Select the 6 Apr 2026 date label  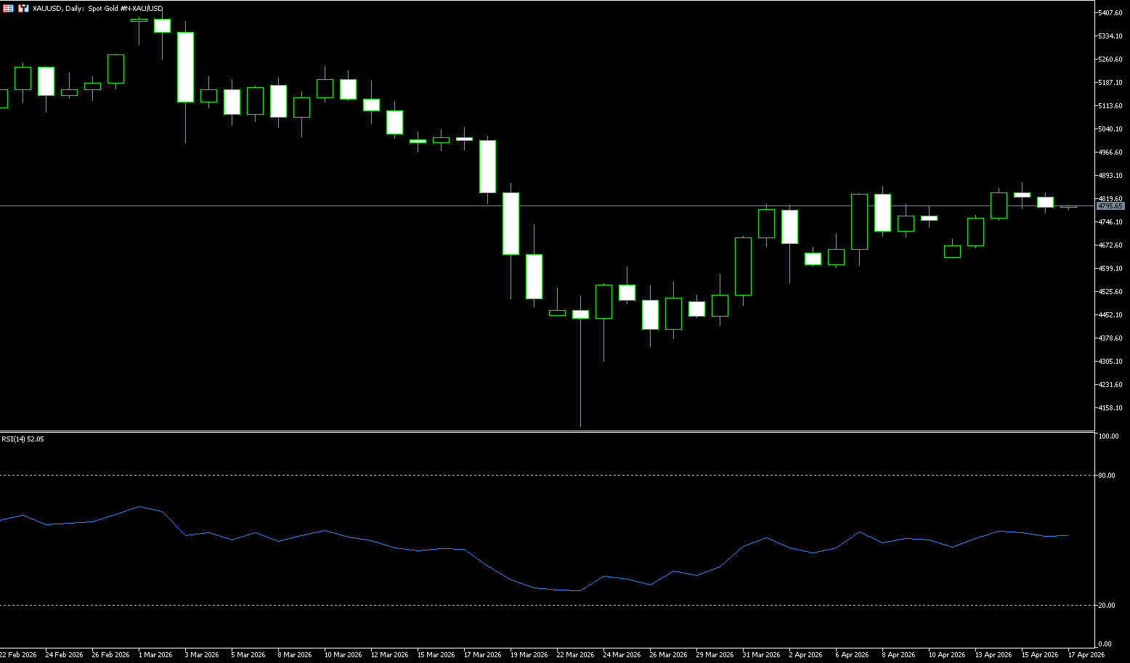pos(852,655)
